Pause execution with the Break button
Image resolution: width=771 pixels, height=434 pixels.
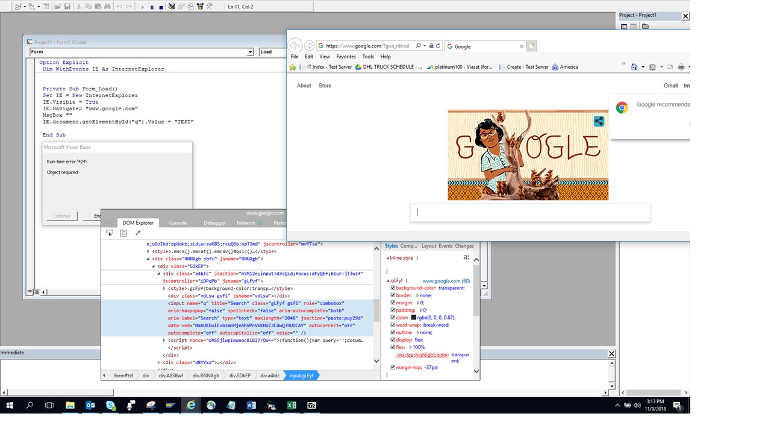pos(152,7)
